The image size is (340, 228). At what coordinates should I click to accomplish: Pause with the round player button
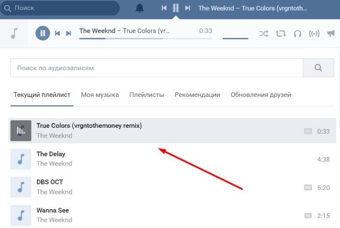click(43, 33)
